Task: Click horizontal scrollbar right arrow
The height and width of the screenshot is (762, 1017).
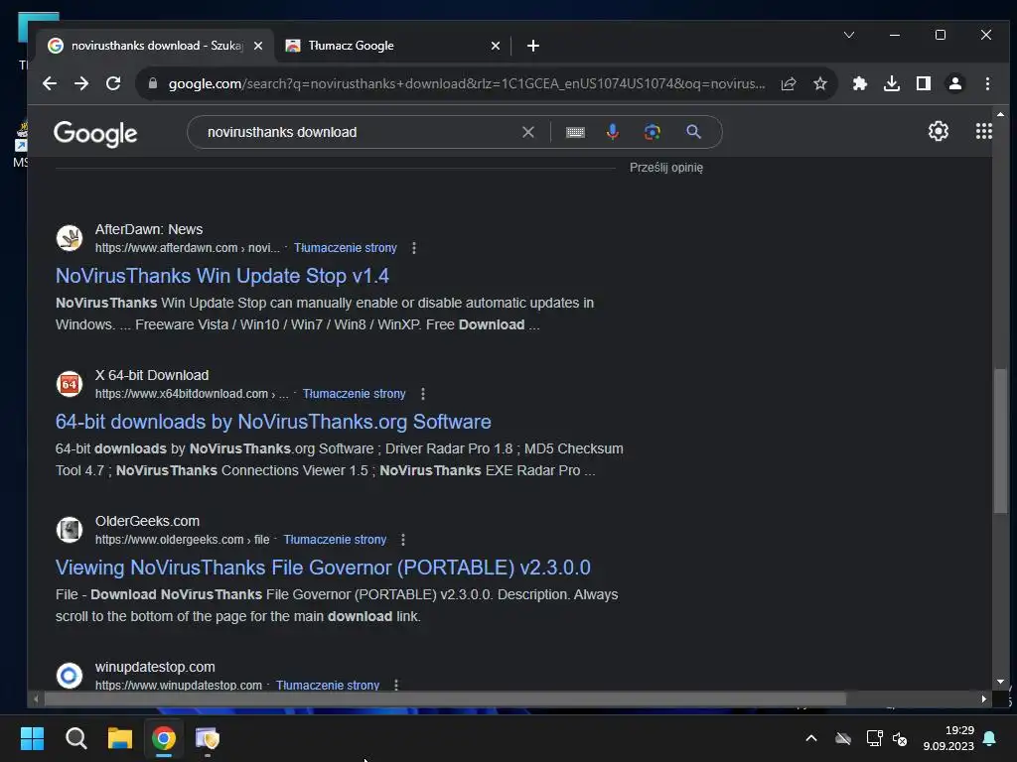Action: 984,699
